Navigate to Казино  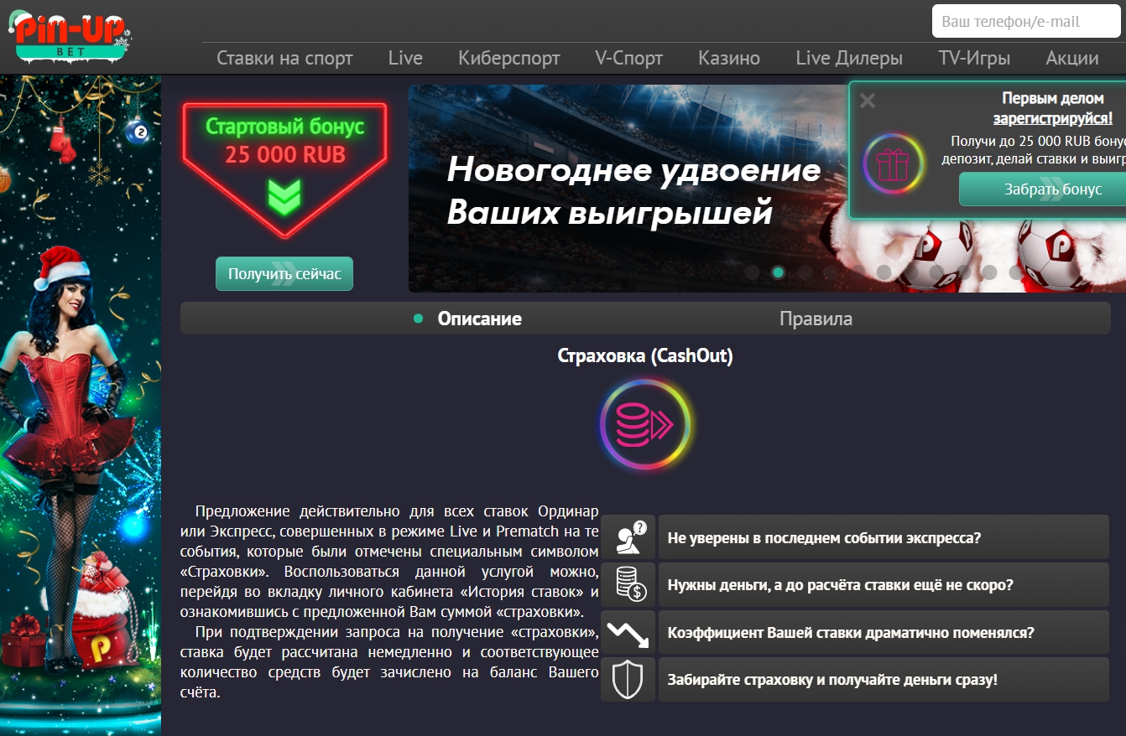tap(729, 59)
